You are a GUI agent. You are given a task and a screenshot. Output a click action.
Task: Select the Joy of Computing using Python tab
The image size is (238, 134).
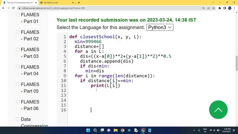pyautogui.click(x=20, y=3)
